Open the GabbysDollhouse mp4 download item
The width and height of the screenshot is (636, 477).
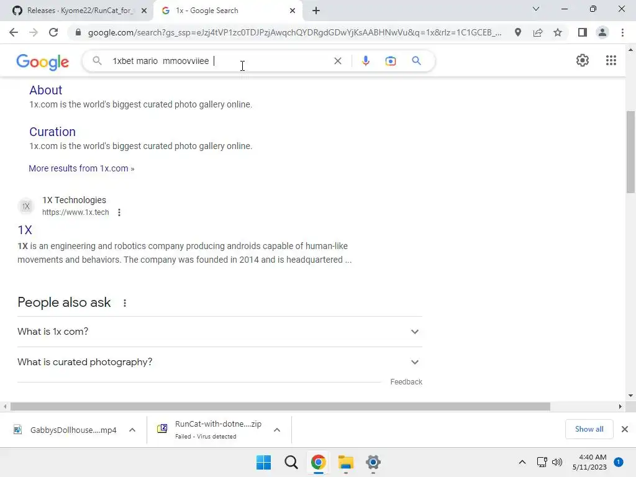(66, 430)
